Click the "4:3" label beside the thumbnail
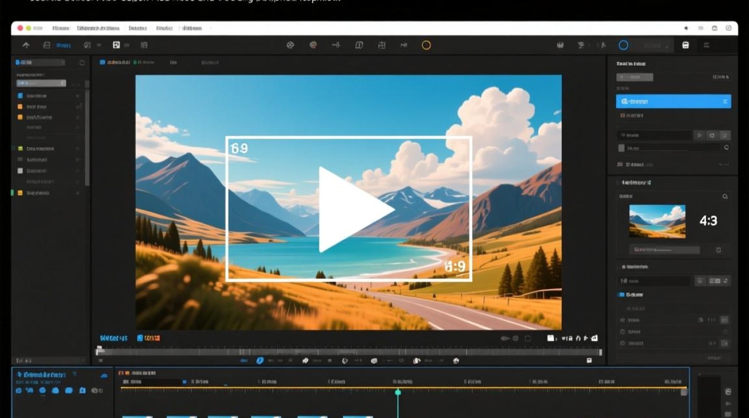This screenshot has height=418, width=749. pyautogui.click(x=708, y=221)
